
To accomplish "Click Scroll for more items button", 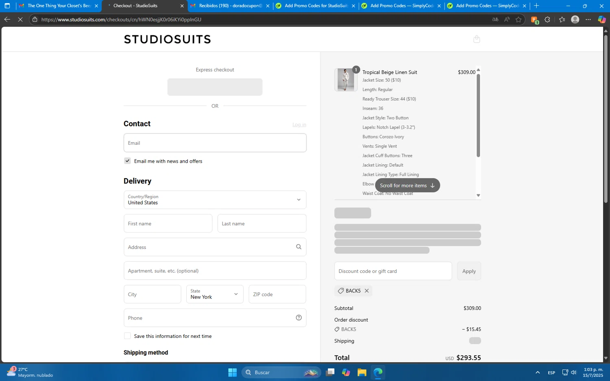I will 407,185.
